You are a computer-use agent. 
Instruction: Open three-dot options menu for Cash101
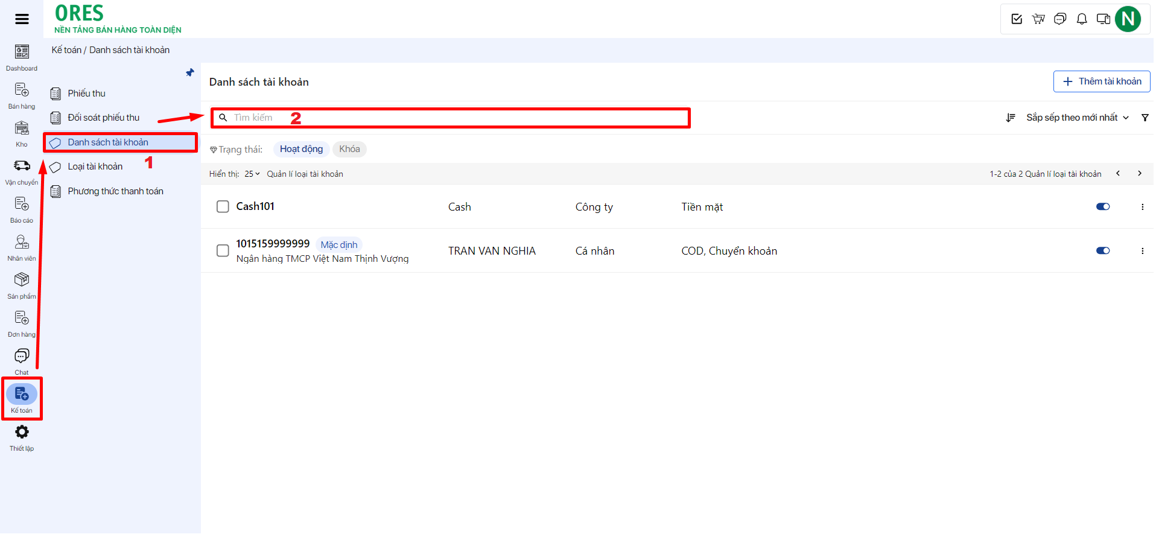pyautogui.click(x=1142, y=207)
